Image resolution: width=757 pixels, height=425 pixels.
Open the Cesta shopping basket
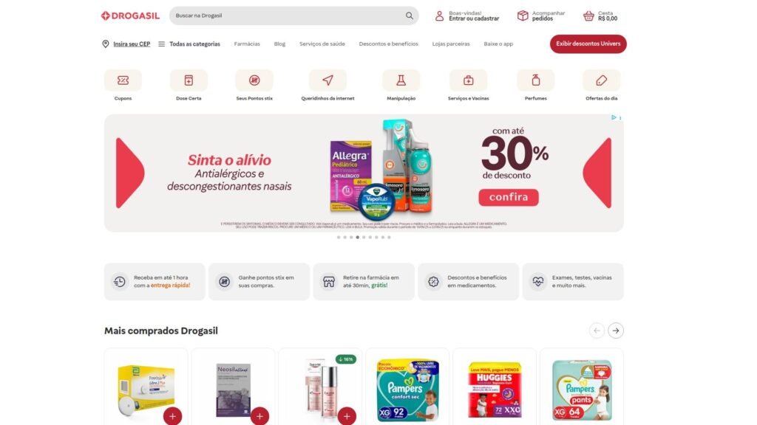(x=600, y=16)
